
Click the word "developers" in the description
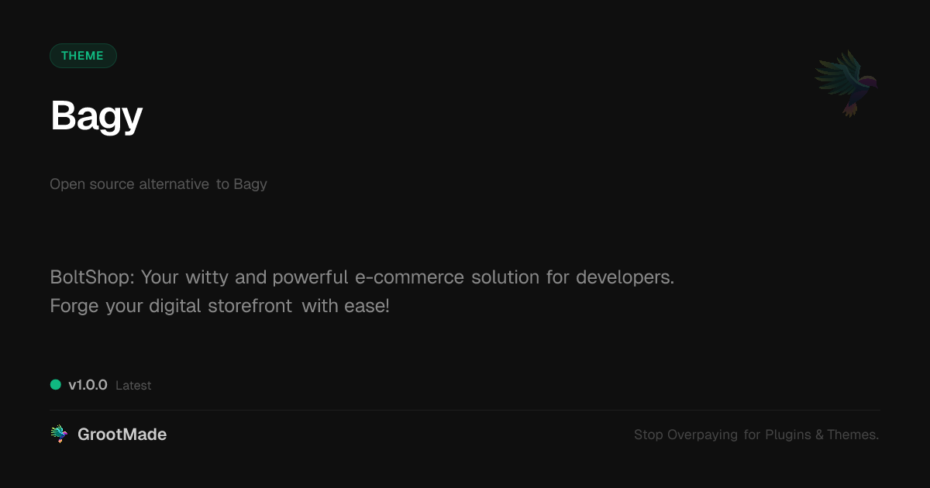point(624,277)
